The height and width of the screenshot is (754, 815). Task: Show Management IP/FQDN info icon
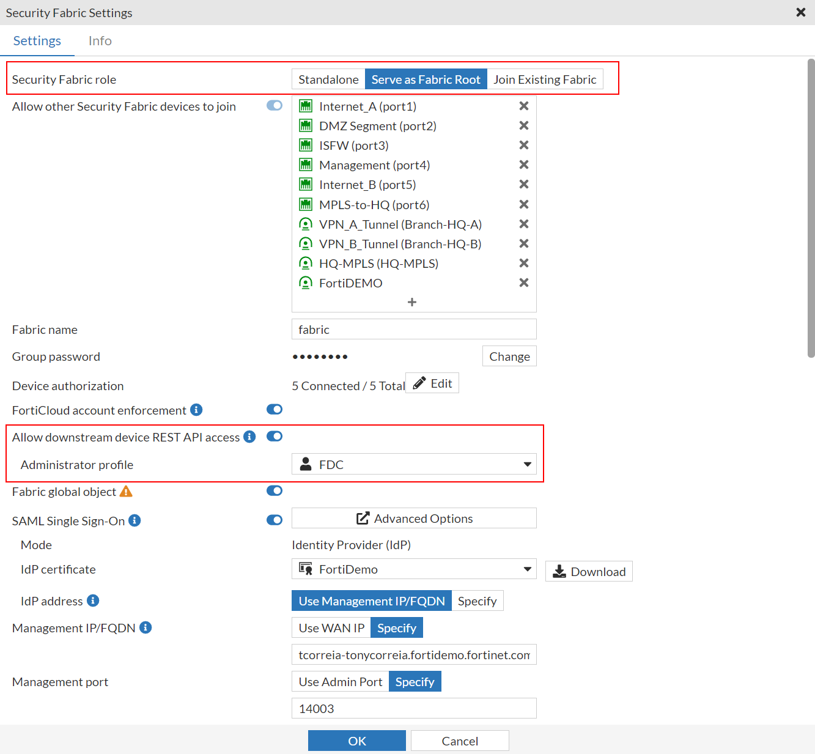pos(146,627)
